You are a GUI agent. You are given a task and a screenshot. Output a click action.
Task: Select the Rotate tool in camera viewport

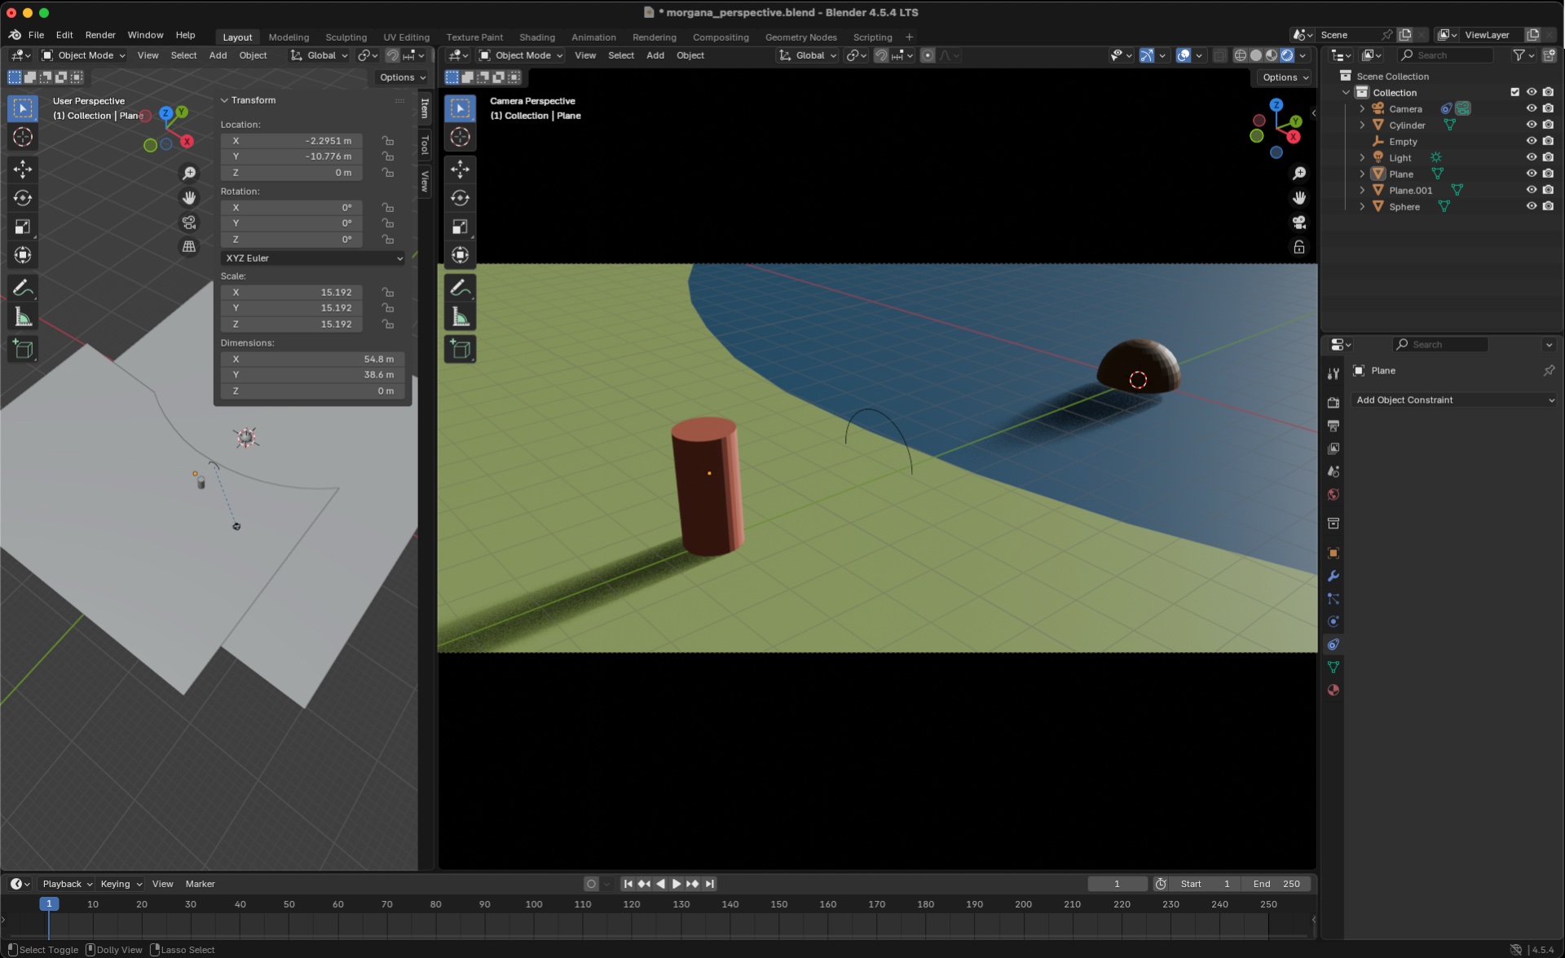click(461, 198)
